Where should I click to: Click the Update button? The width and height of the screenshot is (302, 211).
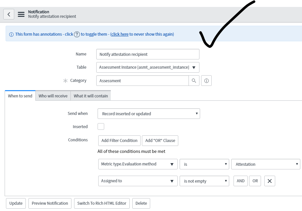click(x=16, y=203)
